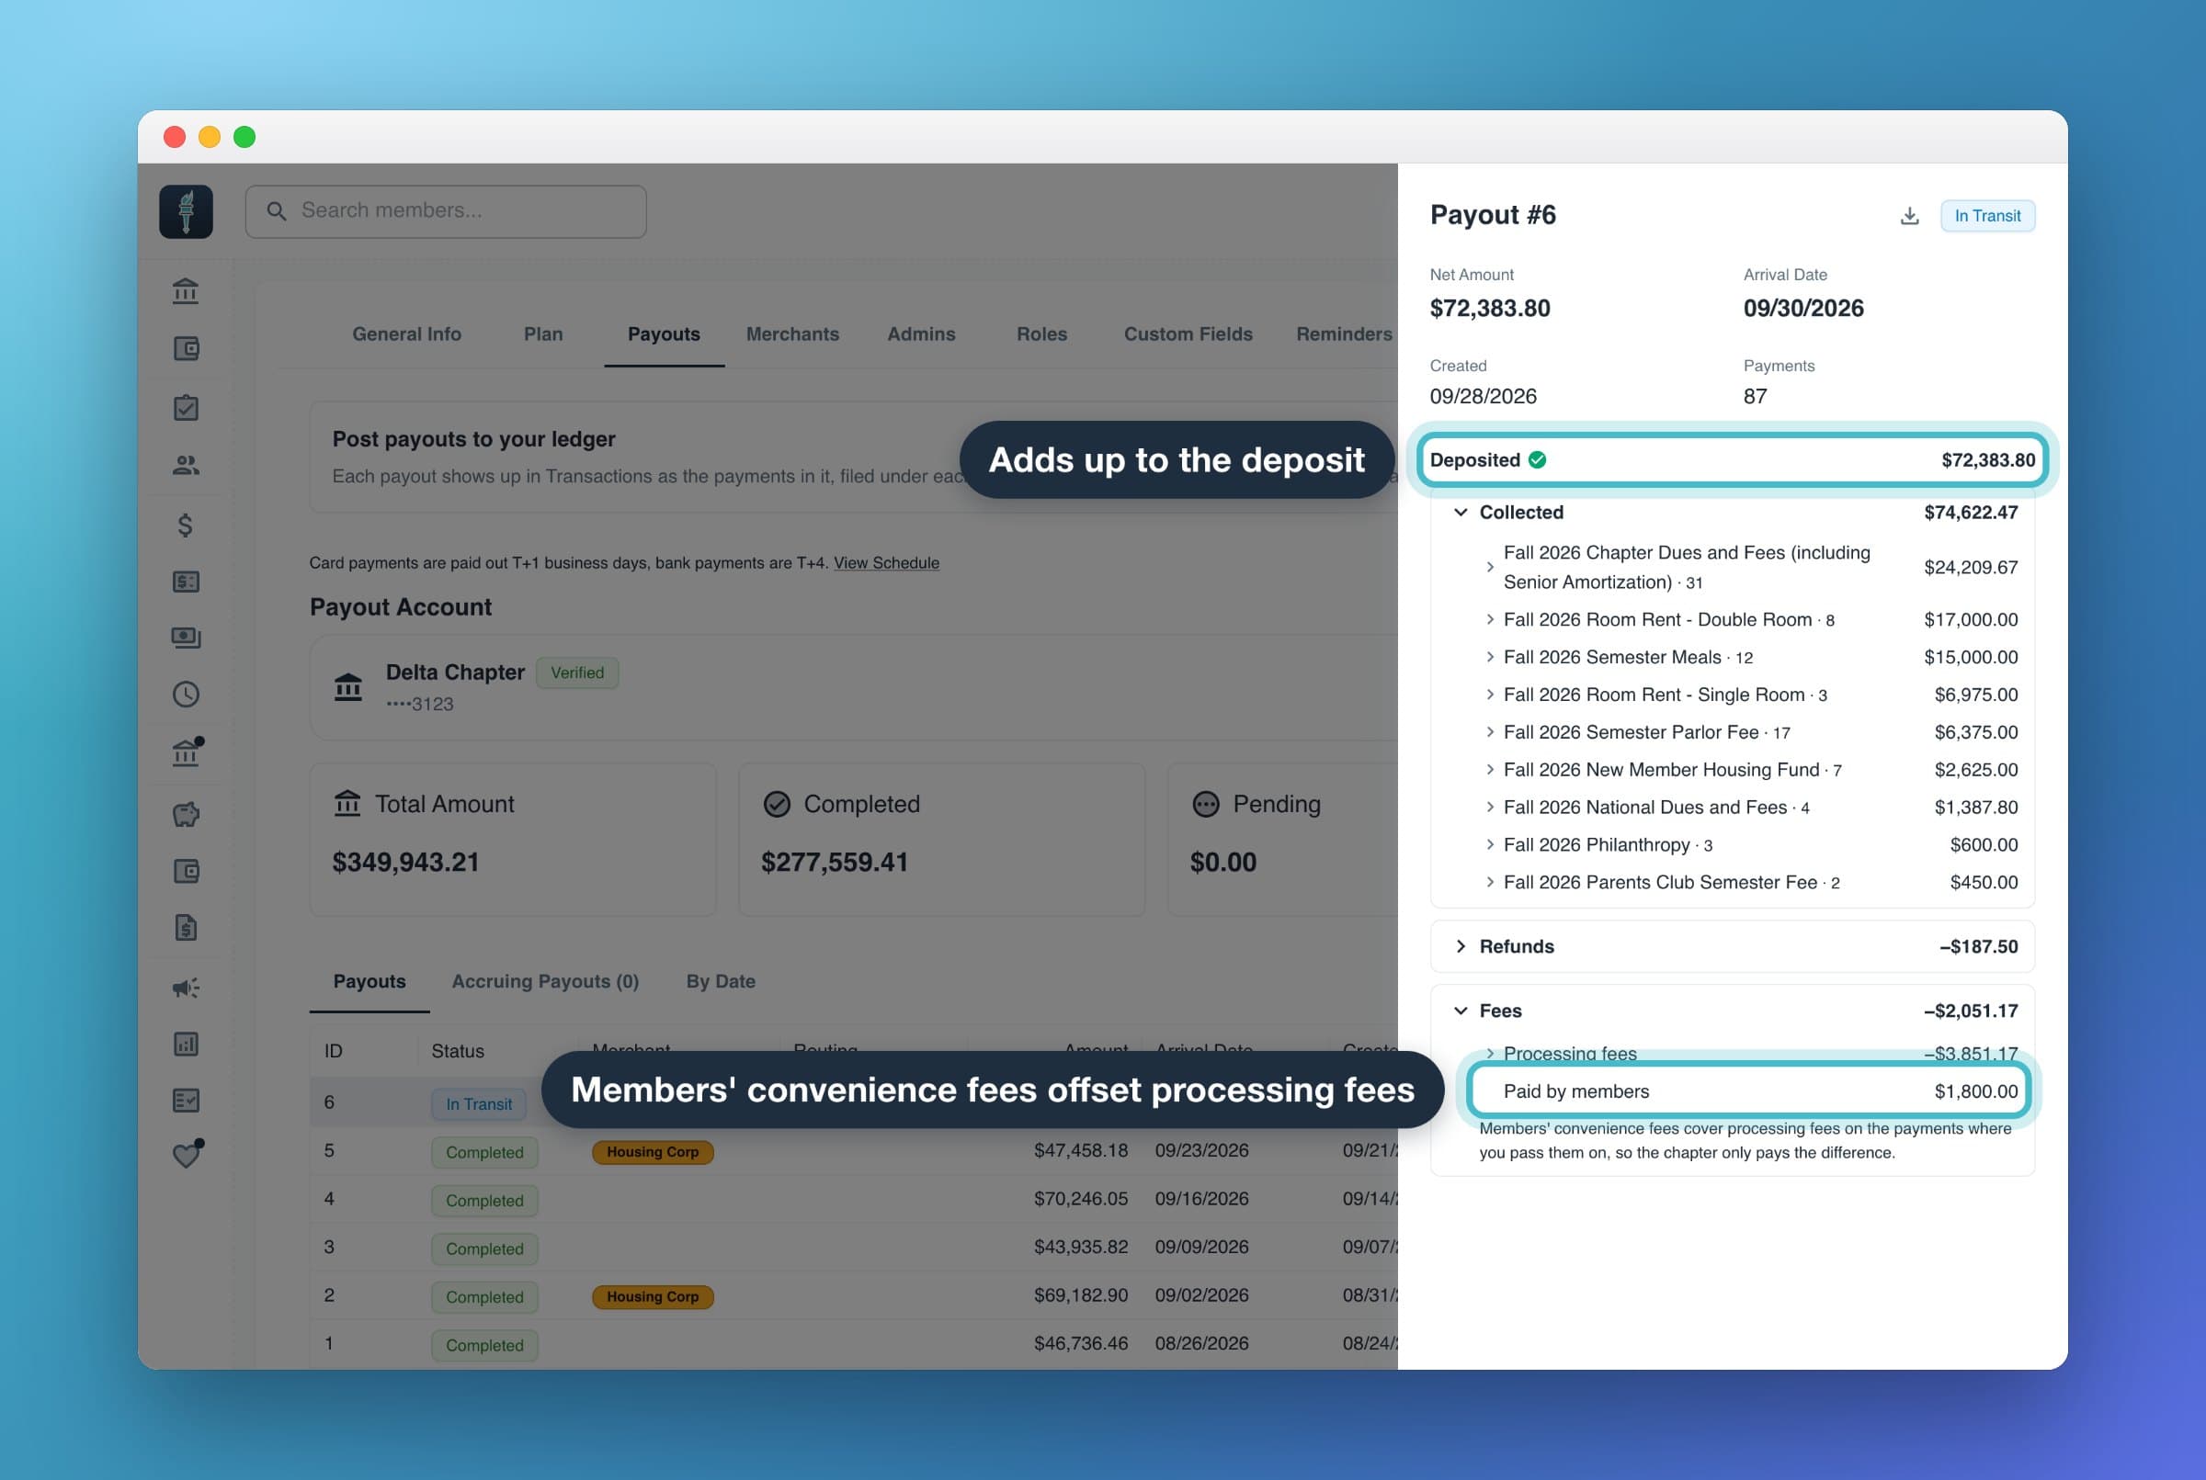Open the Reminders tab
The image size is (2206, 1480).
pyautogui.click(x=1344, y=334)
